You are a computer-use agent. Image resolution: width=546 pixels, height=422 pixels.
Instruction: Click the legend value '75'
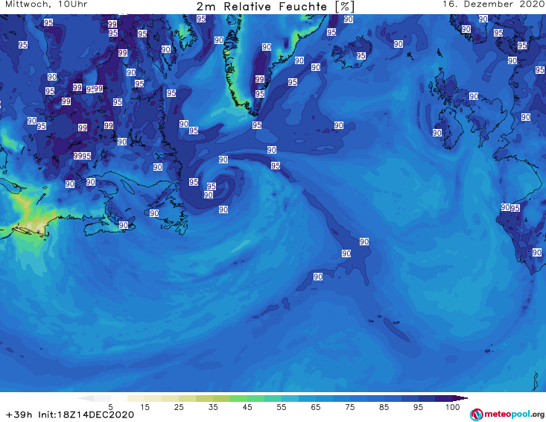click(350, 407)
